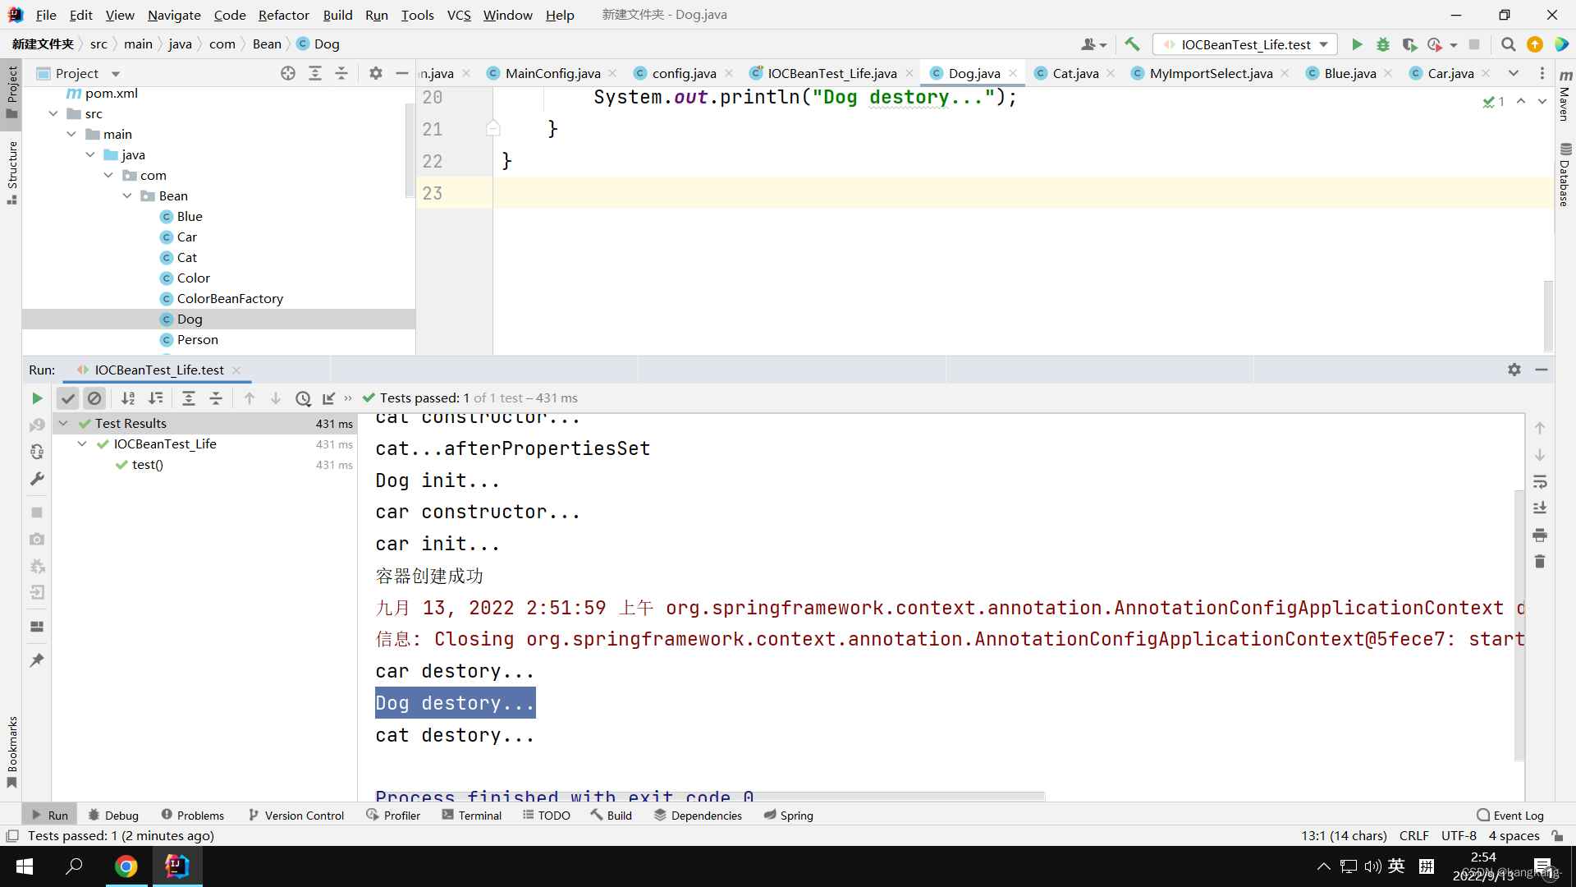Collapse the Bean folder in the project tree

(x=127, y=195)
